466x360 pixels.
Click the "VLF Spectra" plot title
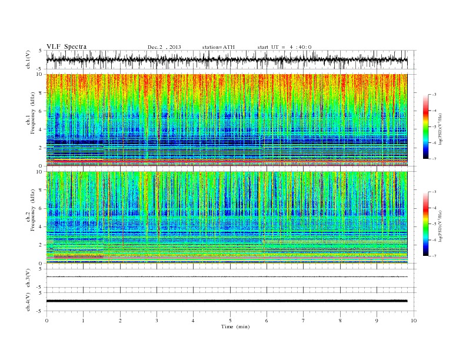point(66,46)
